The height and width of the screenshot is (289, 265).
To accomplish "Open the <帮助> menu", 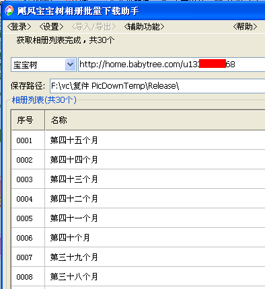I will point(245,27).
